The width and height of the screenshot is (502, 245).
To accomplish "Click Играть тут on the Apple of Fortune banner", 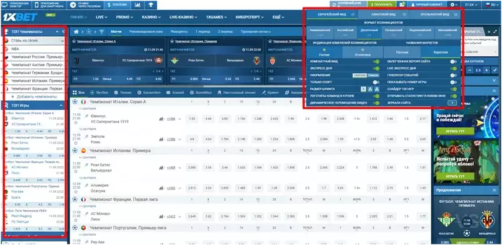I will point(455,177).
